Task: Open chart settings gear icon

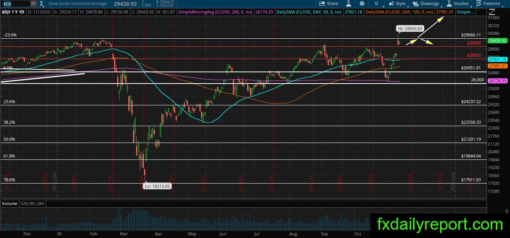Action: tap(362, 3)
